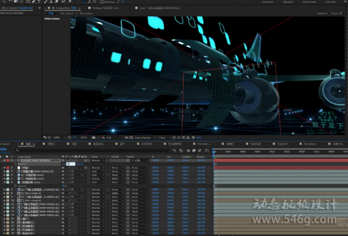Screen dimensions: 348x236
Task: Click the red label color of layer 1
Action: pyautogui.click(x=8, y=160)
